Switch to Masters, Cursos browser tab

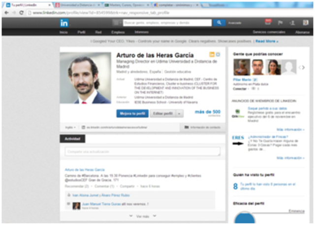click(x=127, y=5)
